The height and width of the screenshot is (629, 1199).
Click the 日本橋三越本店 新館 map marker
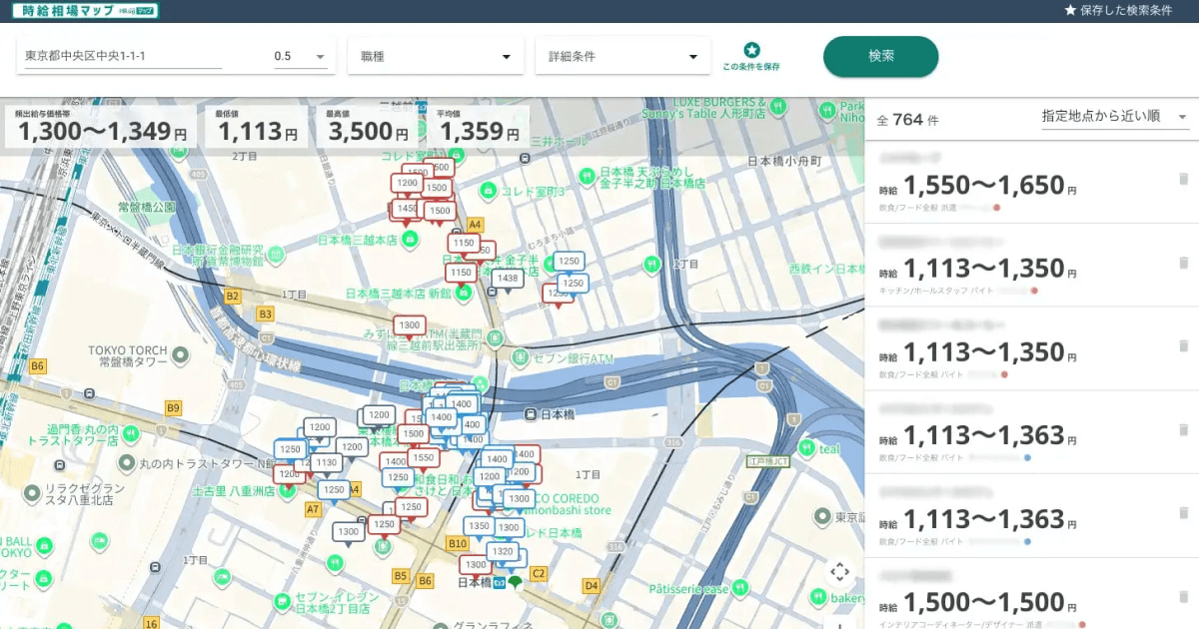coord(463,293)
